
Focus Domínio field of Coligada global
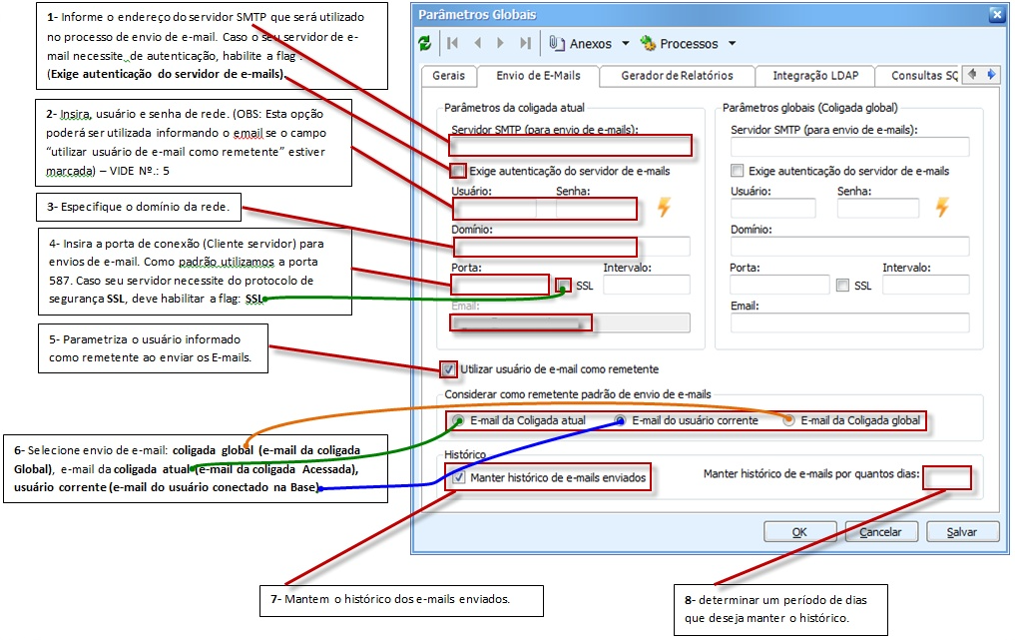850,247
